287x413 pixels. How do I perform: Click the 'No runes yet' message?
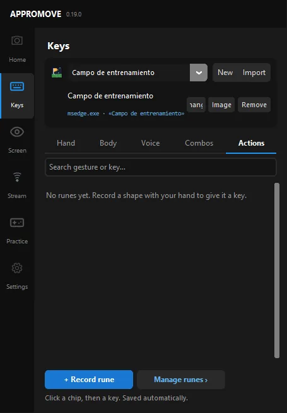tap(146, 195)
